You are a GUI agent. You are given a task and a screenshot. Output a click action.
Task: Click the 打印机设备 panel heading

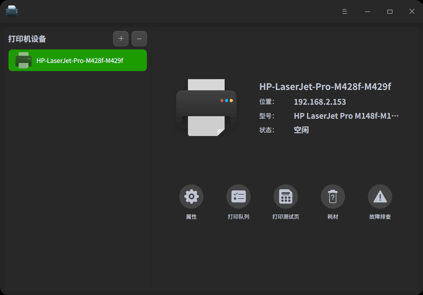pyautogui.click(x=27, y=39)
